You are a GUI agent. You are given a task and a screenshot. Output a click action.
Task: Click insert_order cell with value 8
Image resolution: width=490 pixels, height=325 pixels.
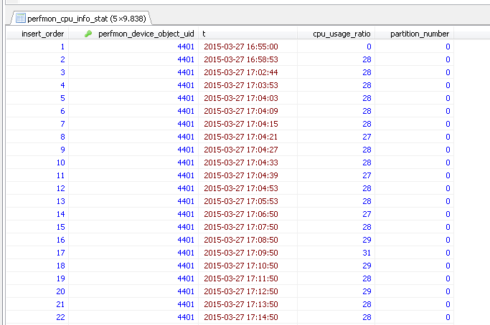pyautogui.click(x=37, y=137)
